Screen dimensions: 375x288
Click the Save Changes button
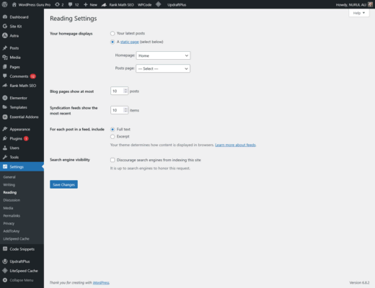[63, 184]
